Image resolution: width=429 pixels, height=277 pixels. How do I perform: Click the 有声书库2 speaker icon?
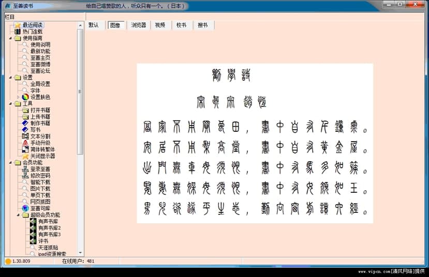pyautogui.click(x=33, y=228)
